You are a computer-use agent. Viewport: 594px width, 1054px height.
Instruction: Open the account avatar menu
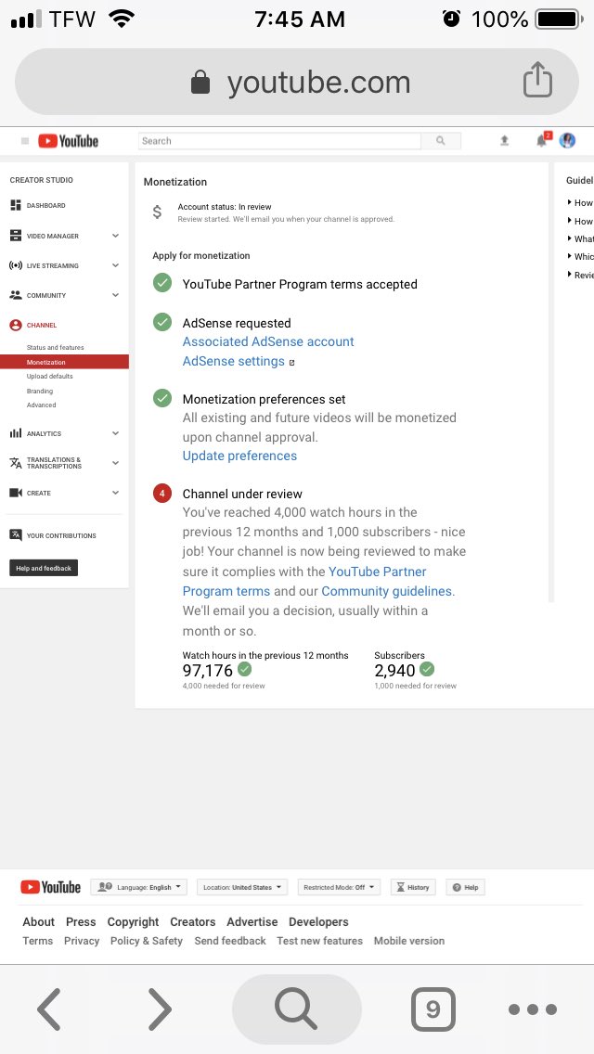pos(567,140)
